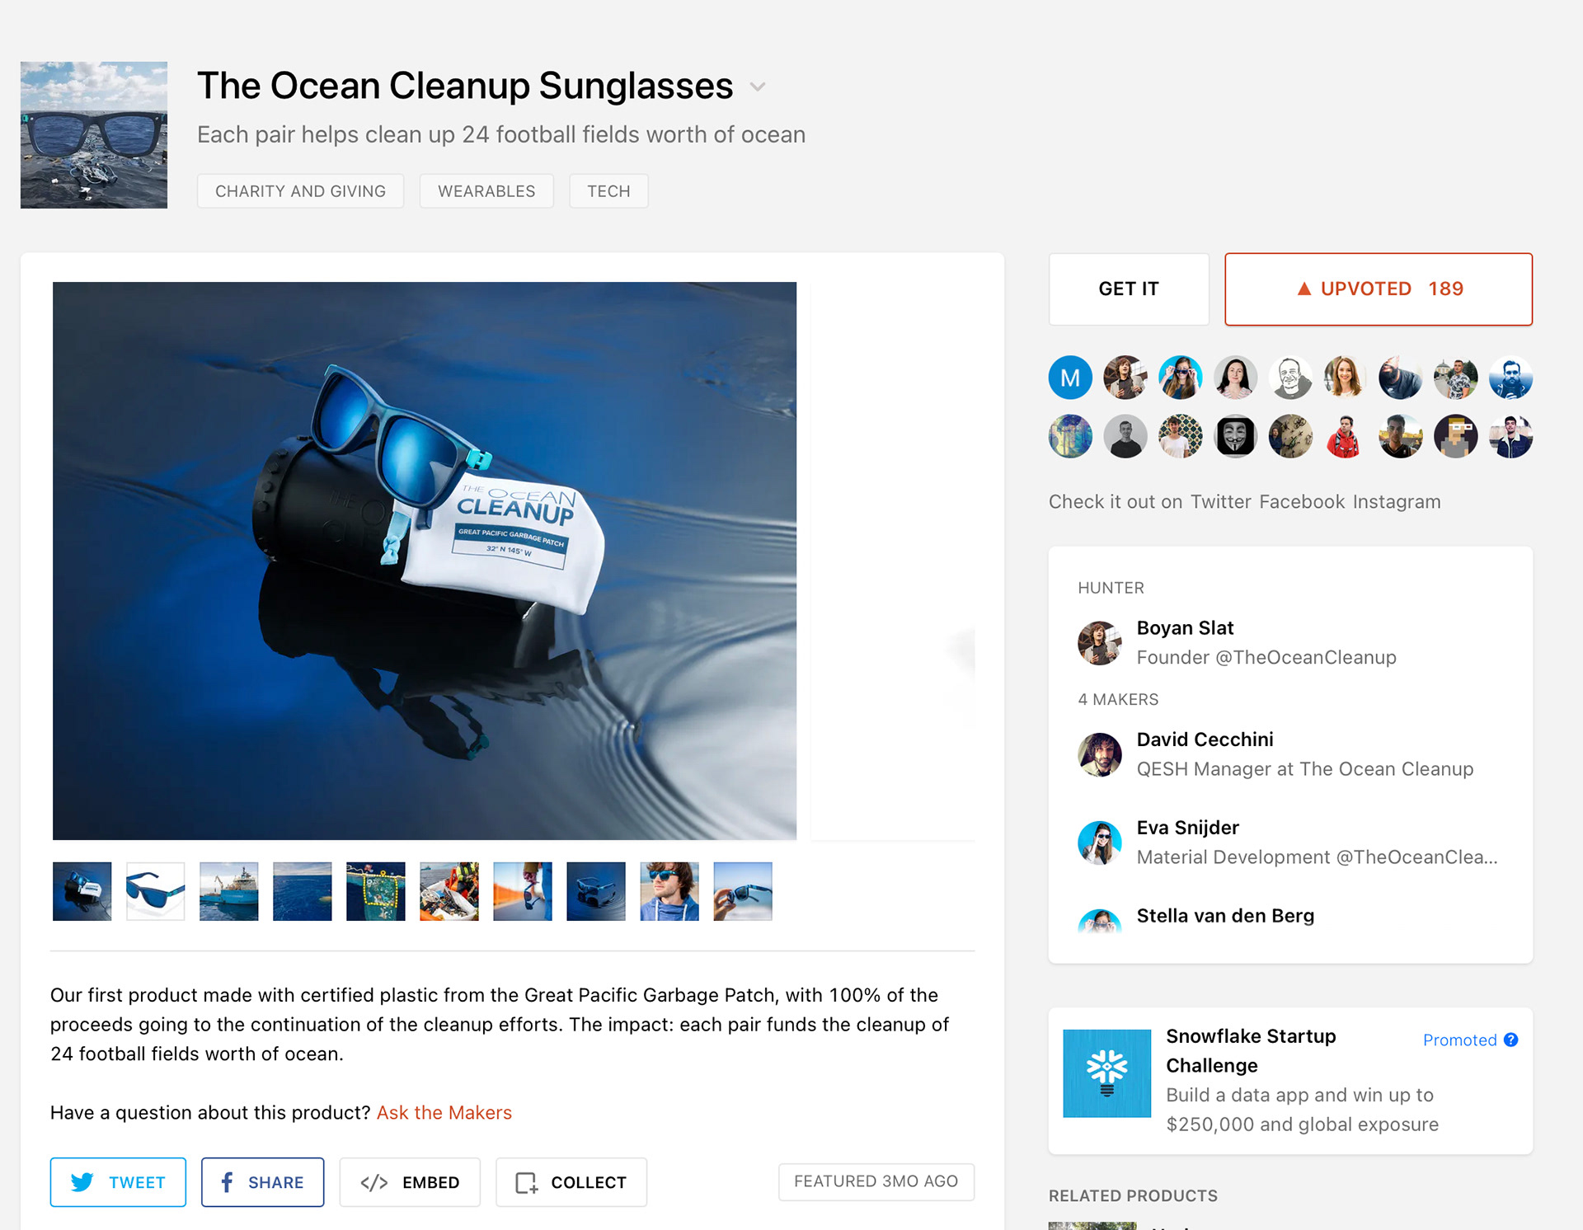Visit the product's Twitter link

point(1220,501)
